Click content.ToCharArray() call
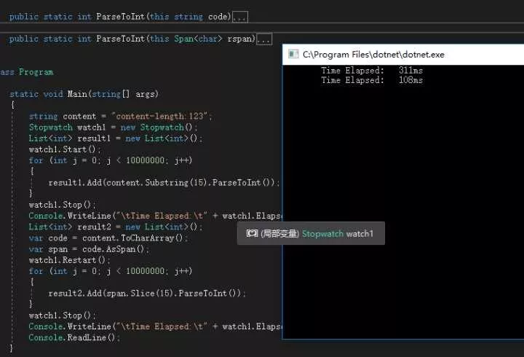 tap(132, 238)
